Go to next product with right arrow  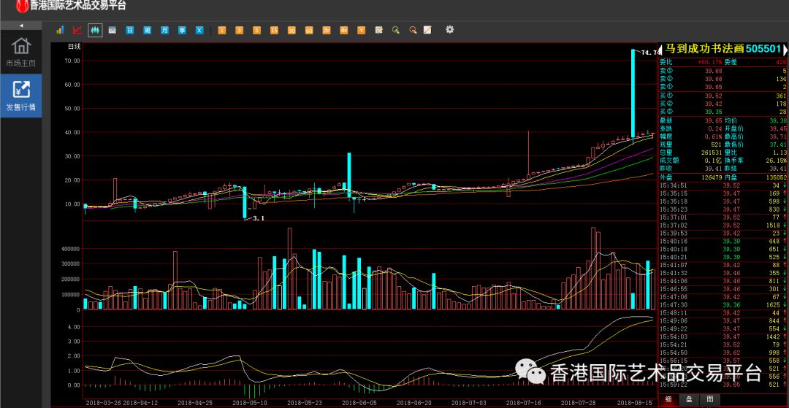[785, 49]
